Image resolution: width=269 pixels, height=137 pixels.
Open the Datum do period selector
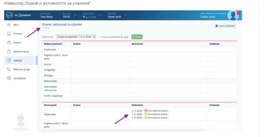click(x=76, y=37)
